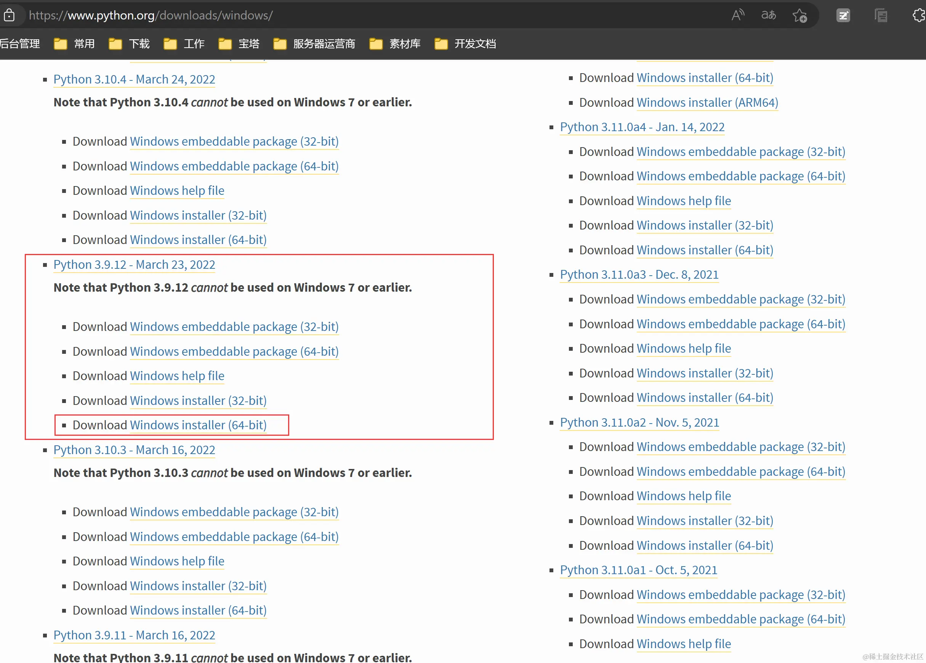Screen dimensions: 926x663
Task: Open the 下载 bookmarks folder
Action: (129, 44)
